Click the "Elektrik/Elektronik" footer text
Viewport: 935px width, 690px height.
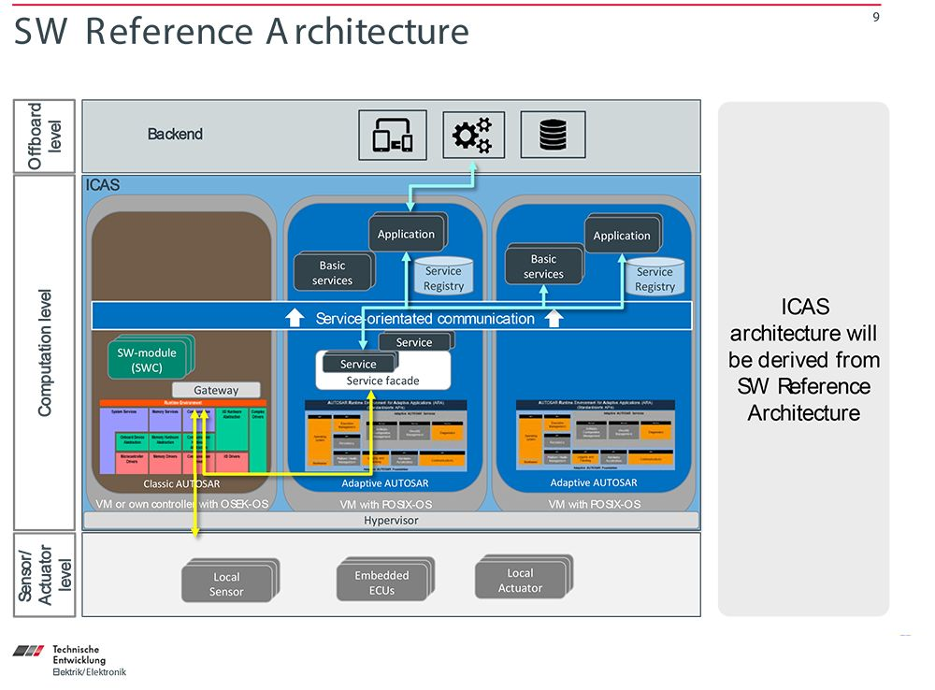pyautogui.click(x=90, y=672)
